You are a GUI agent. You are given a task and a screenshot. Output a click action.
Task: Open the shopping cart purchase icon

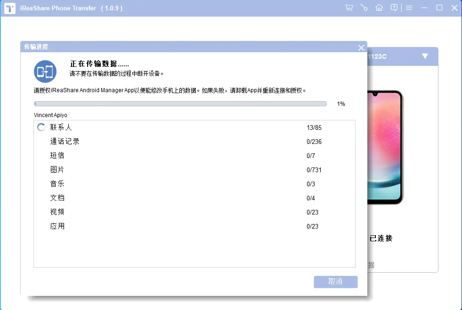pos(349,8)
